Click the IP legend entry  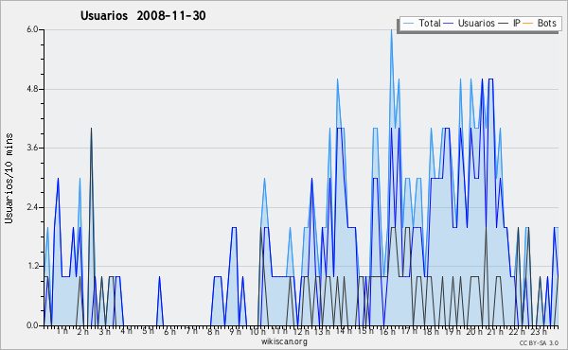point(509,23)
